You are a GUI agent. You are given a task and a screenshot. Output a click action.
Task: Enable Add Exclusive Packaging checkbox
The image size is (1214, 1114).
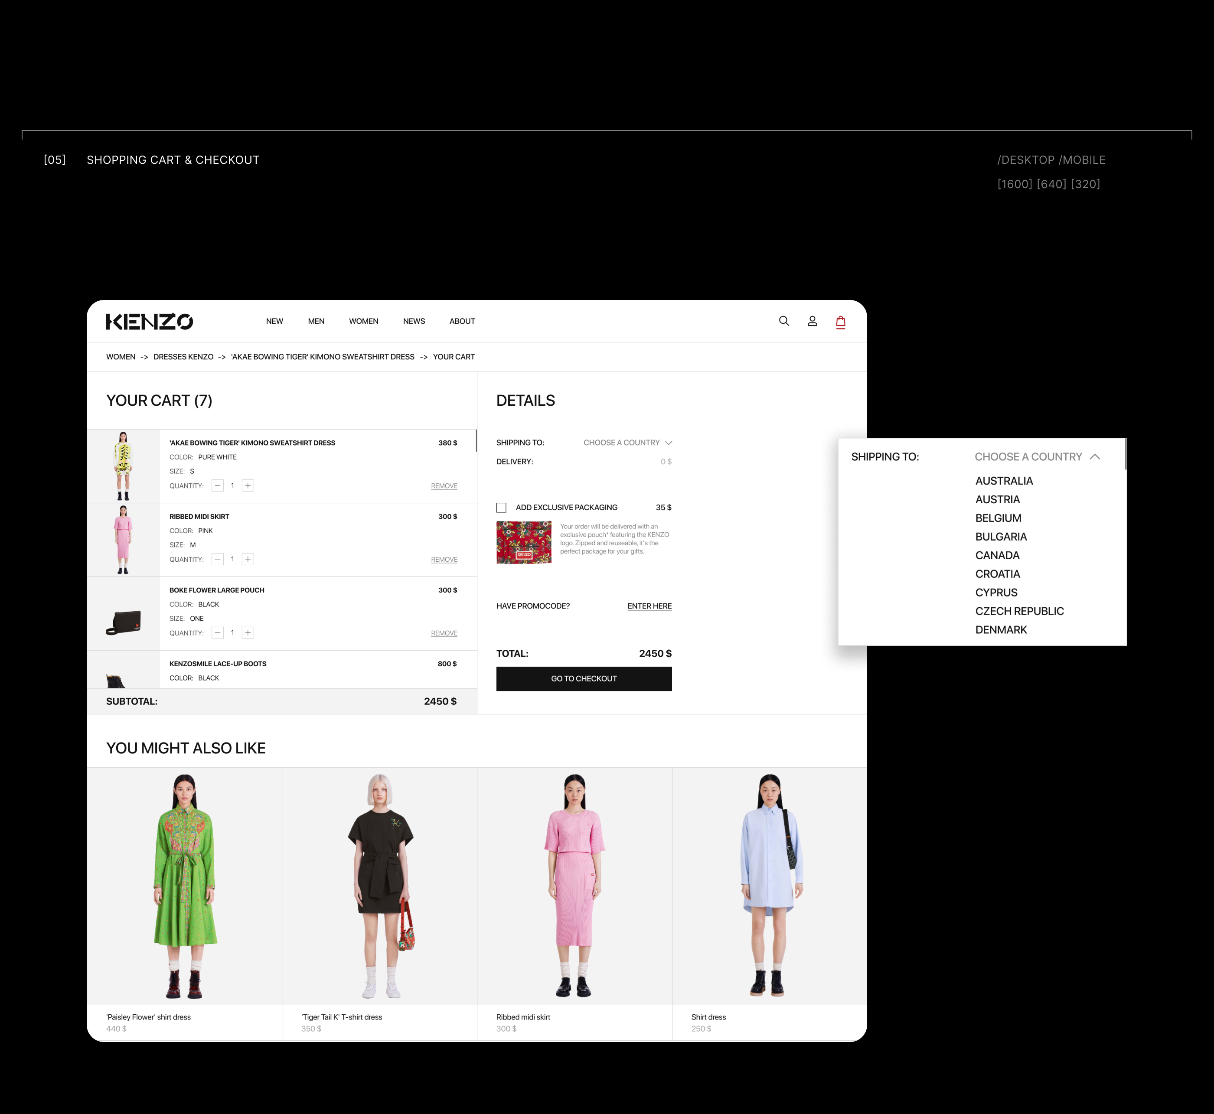501,508
